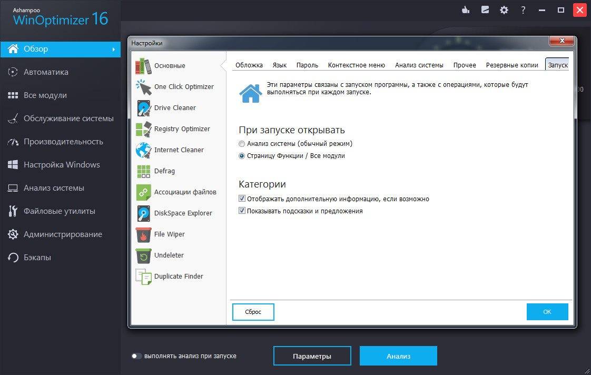
Task: Click the File Wiper flame icon
Action: pyautogui.click(x=143, y=235)
